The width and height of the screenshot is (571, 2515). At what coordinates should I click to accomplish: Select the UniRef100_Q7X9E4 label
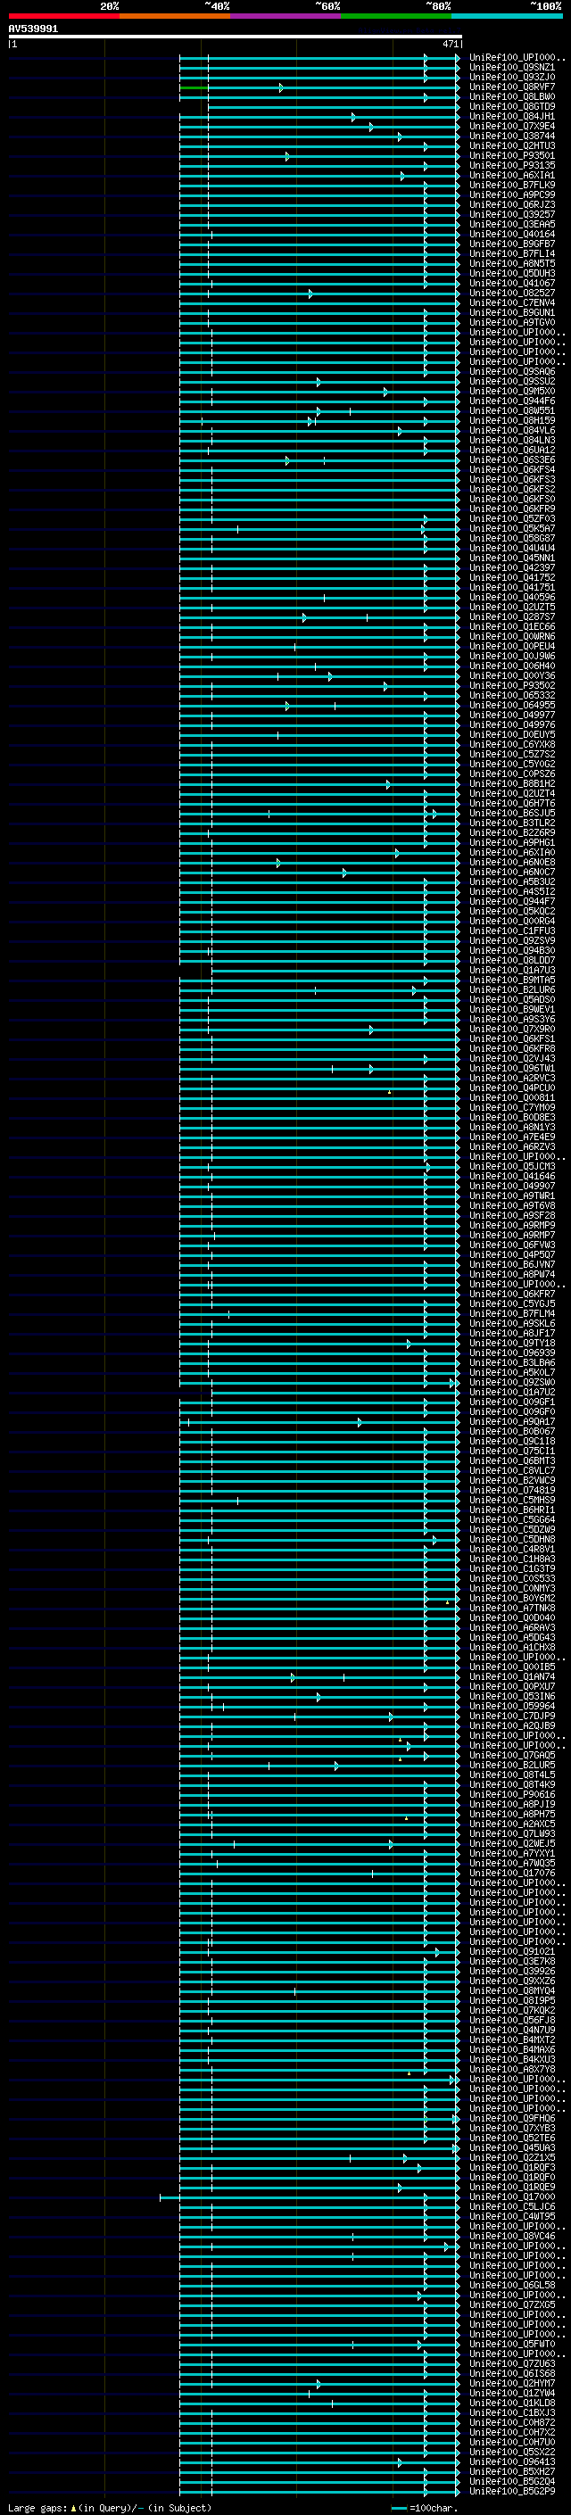pyautogui.click(x=512, y=126)
